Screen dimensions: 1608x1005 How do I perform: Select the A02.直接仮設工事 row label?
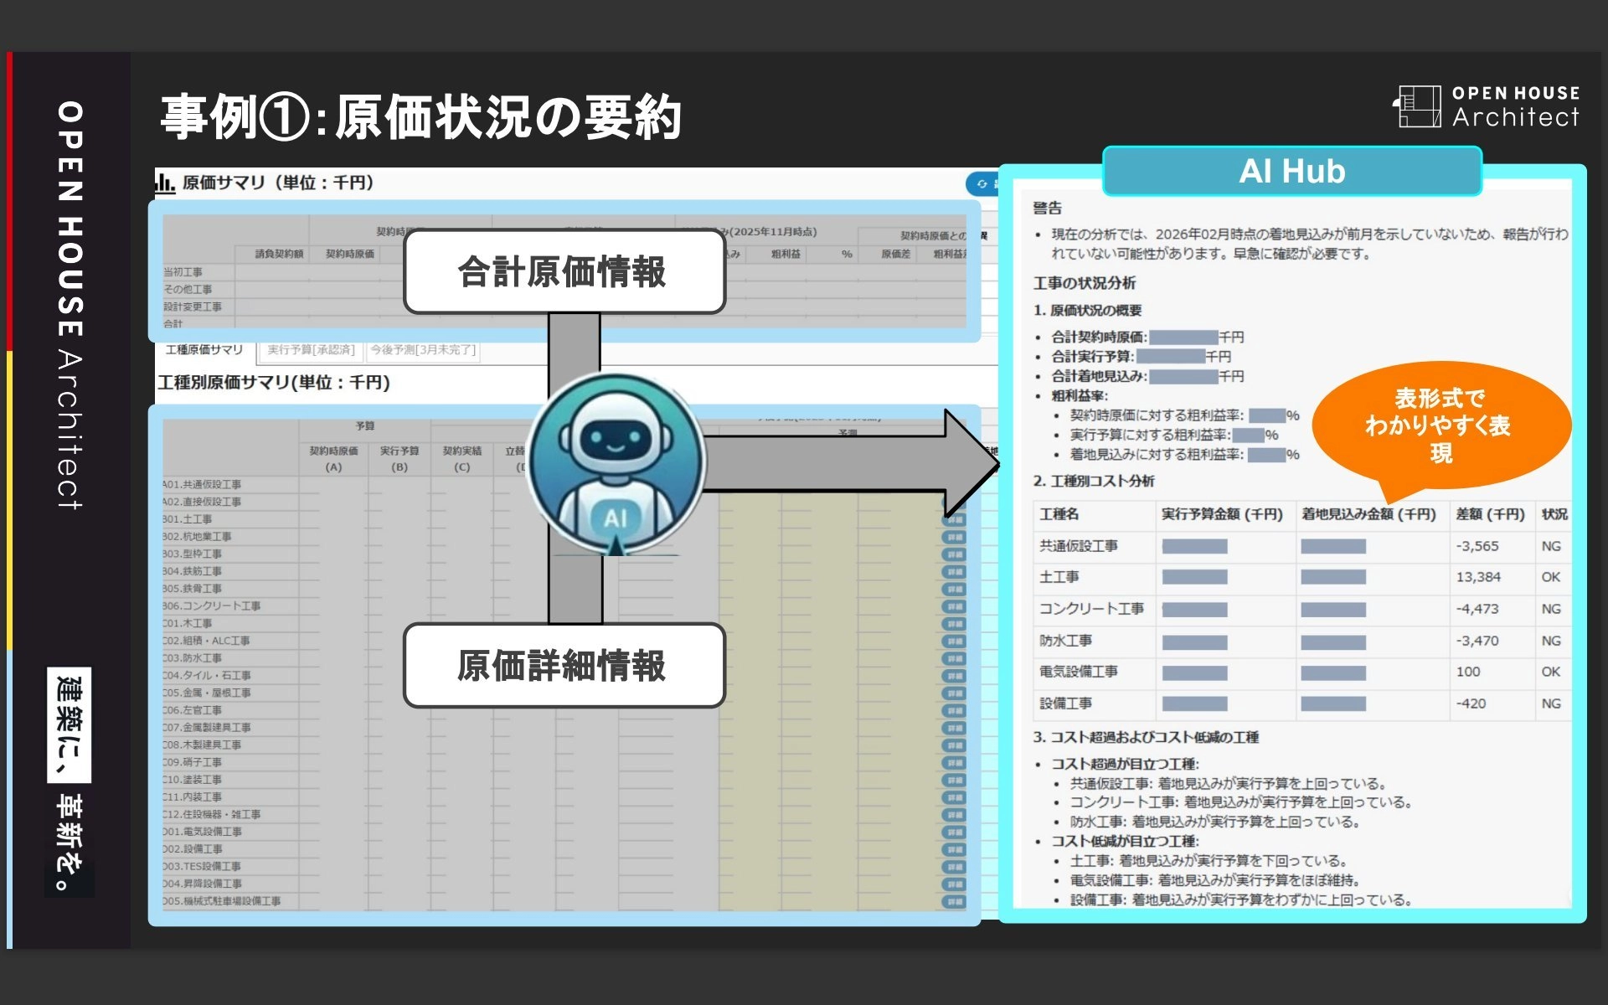202,502
